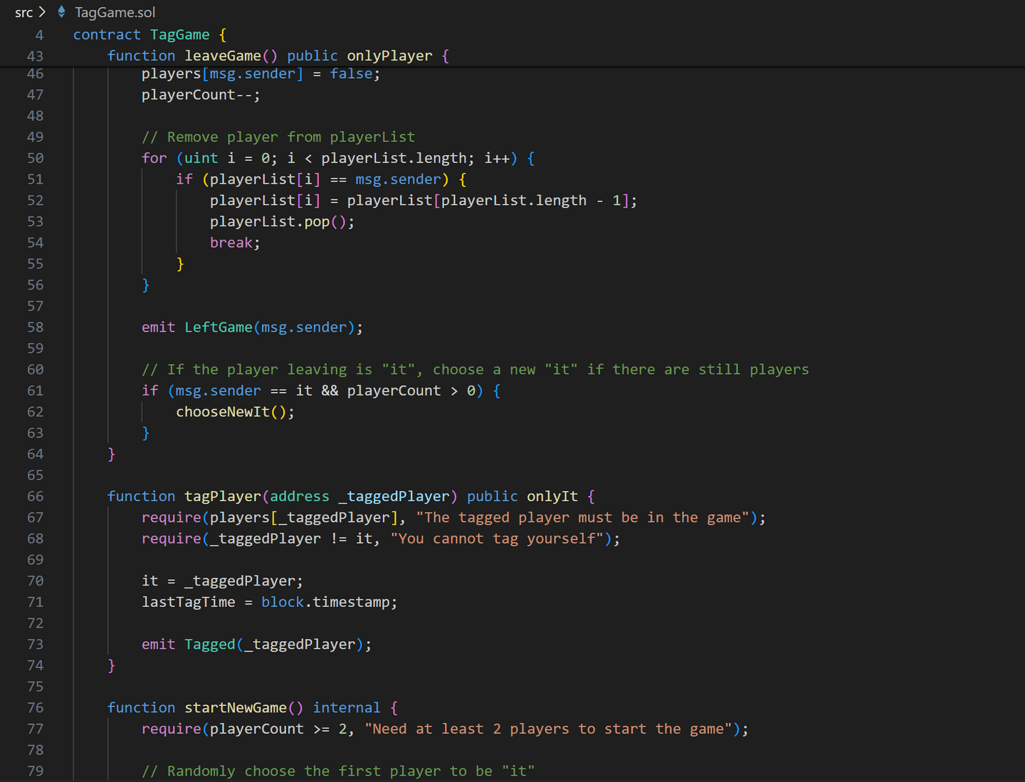The image size is (1025, 782).
Task: Click the breadcrumb chevron after src
Action: coord(43,12)
